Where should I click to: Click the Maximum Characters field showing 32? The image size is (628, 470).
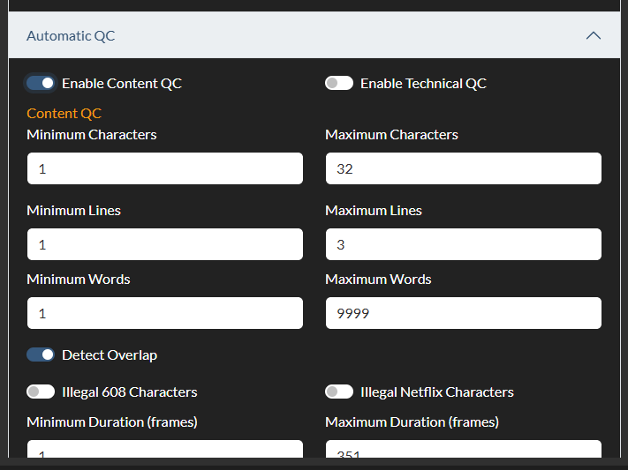(x=463, y=168)
